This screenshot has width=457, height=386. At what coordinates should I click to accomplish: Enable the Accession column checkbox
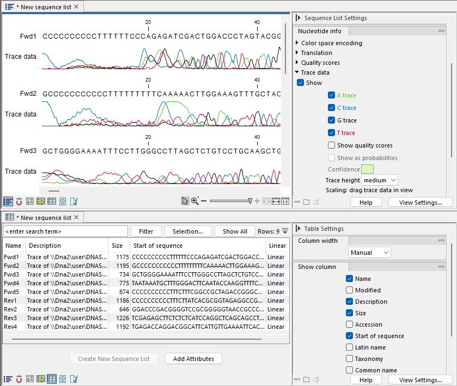tap(349, 324)
